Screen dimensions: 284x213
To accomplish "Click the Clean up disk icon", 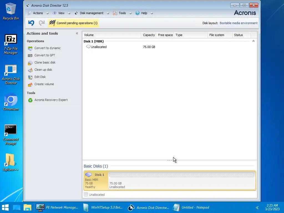I will (30, 70).
